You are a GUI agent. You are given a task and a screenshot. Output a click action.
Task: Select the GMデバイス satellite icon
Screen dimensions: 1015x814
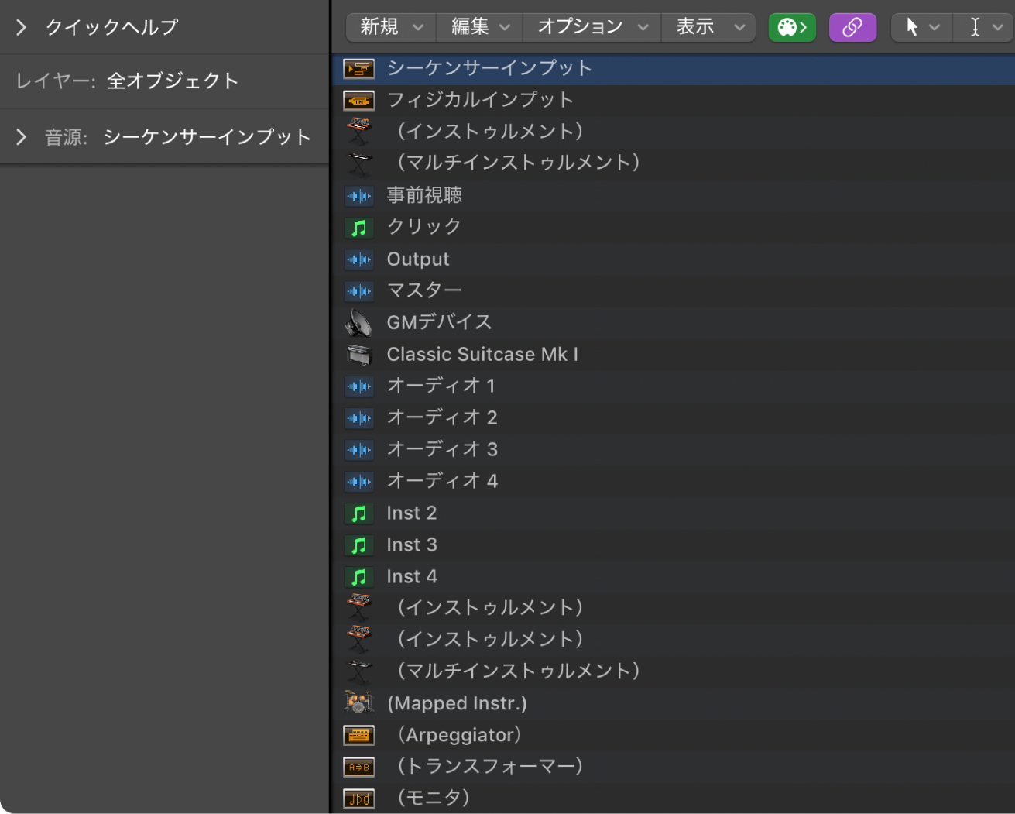point(359,322)
